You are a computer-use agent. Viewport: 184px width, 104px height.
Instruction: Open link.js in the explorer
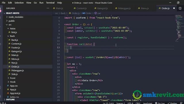(14, 32)
